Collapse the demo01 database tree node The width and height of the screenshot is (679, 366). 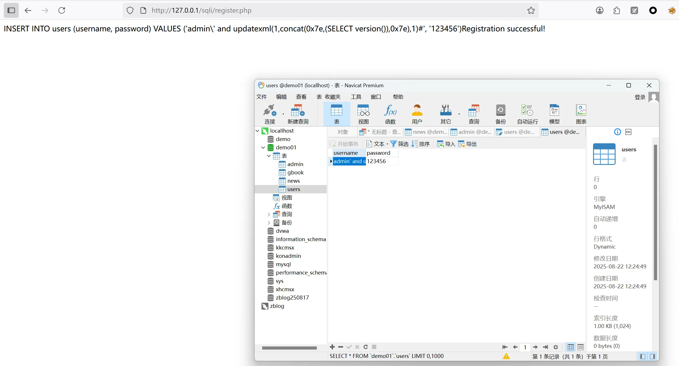(x=263, y=147)
